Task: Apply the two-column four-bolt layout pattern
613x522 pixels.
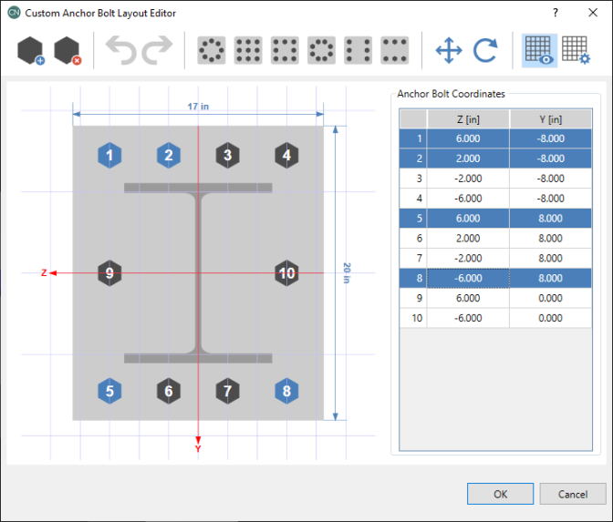Action: (358, 51)
